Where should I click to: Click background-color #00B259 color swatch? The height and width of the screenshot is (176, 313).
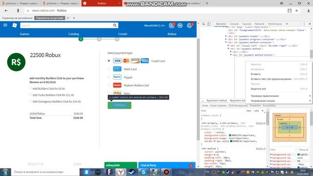pos(230,135)
